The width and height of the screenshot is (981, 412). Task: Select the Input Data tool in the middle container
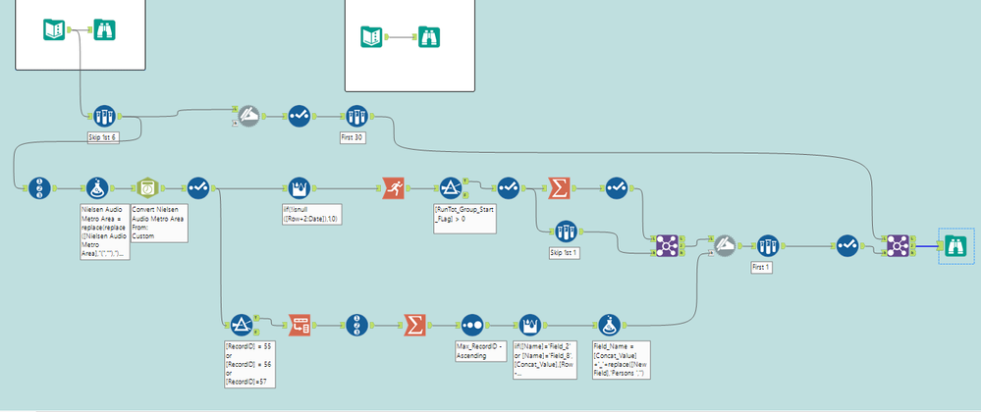coord(371,37)
